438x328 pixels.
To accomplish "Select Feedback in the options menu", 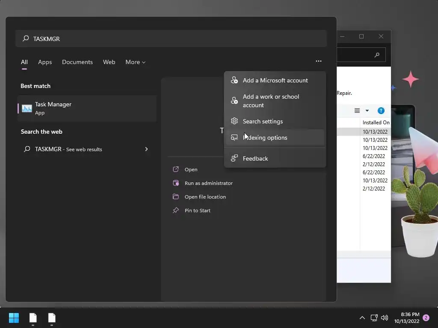I will 275,158.
